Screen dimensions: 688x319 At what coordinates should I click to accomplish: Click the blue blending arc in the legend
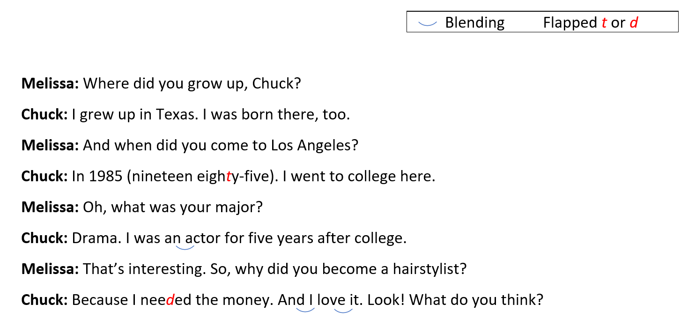tap(428, 23)
